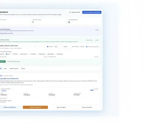
Task: Click the green monitors save button
Action: coord(3,62)
